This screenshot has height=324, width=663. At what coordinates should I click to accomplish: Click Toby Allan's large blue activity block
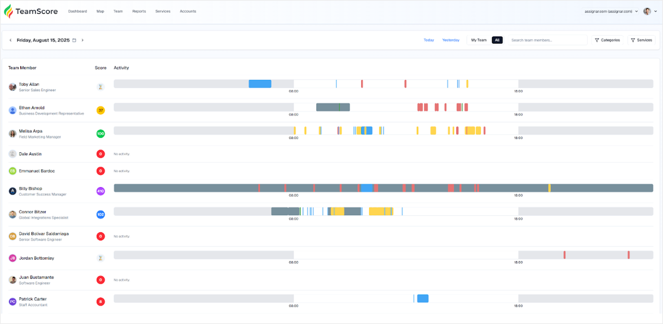pyautogui.click(x=260, y=84)
